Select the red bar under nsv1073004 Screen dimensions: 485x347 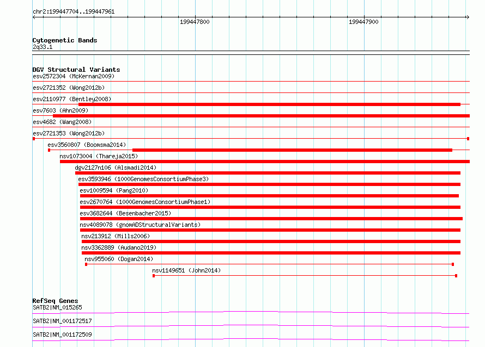click(x=265, y=162)
